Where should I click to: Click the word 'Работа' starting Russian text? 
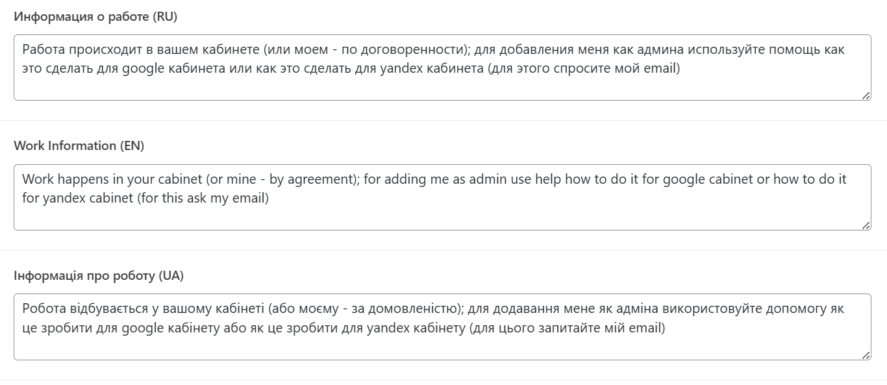42,49
